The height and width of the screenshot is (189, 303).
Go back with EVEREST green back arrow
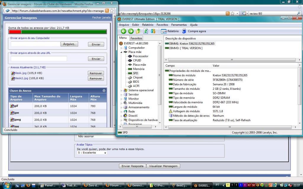pyautogui.click(x=123, y=31)
